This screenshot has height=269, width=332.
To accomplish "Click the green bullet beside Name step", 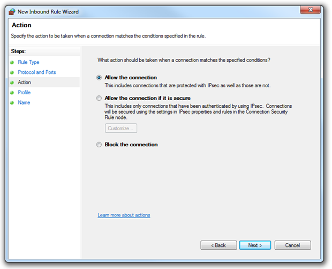I will point(11,103).
